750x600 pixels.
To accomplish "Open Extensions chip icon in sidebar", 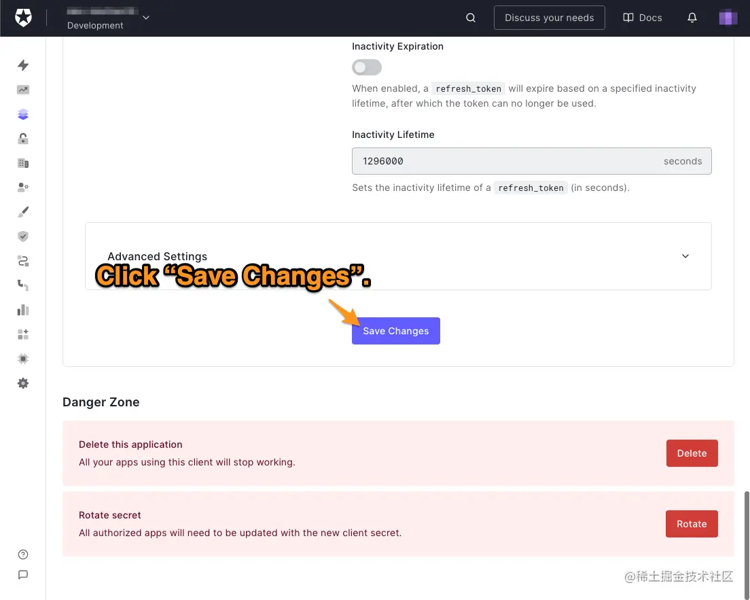I will tap(23, 358).
